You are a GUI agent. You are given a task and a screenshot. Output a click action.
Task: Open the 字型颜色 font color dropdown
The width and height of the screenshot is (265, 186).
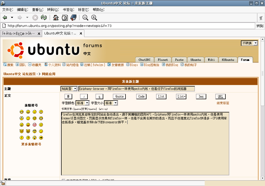(x=82, y=103)
